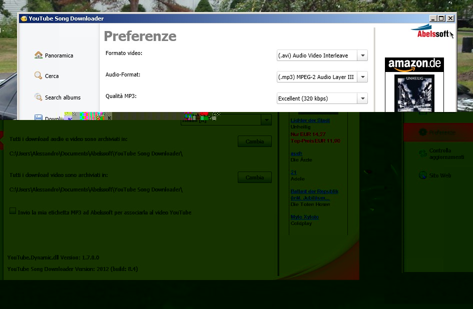Click the Search albums disc icon

[x=39, y=97]
